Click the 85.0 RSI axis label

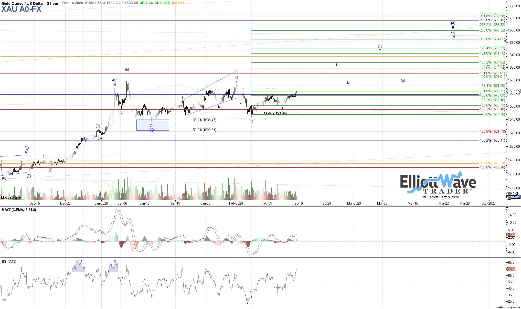[511, 262]
